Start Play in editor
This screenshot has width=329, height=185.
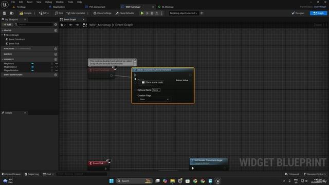(142, 13)
